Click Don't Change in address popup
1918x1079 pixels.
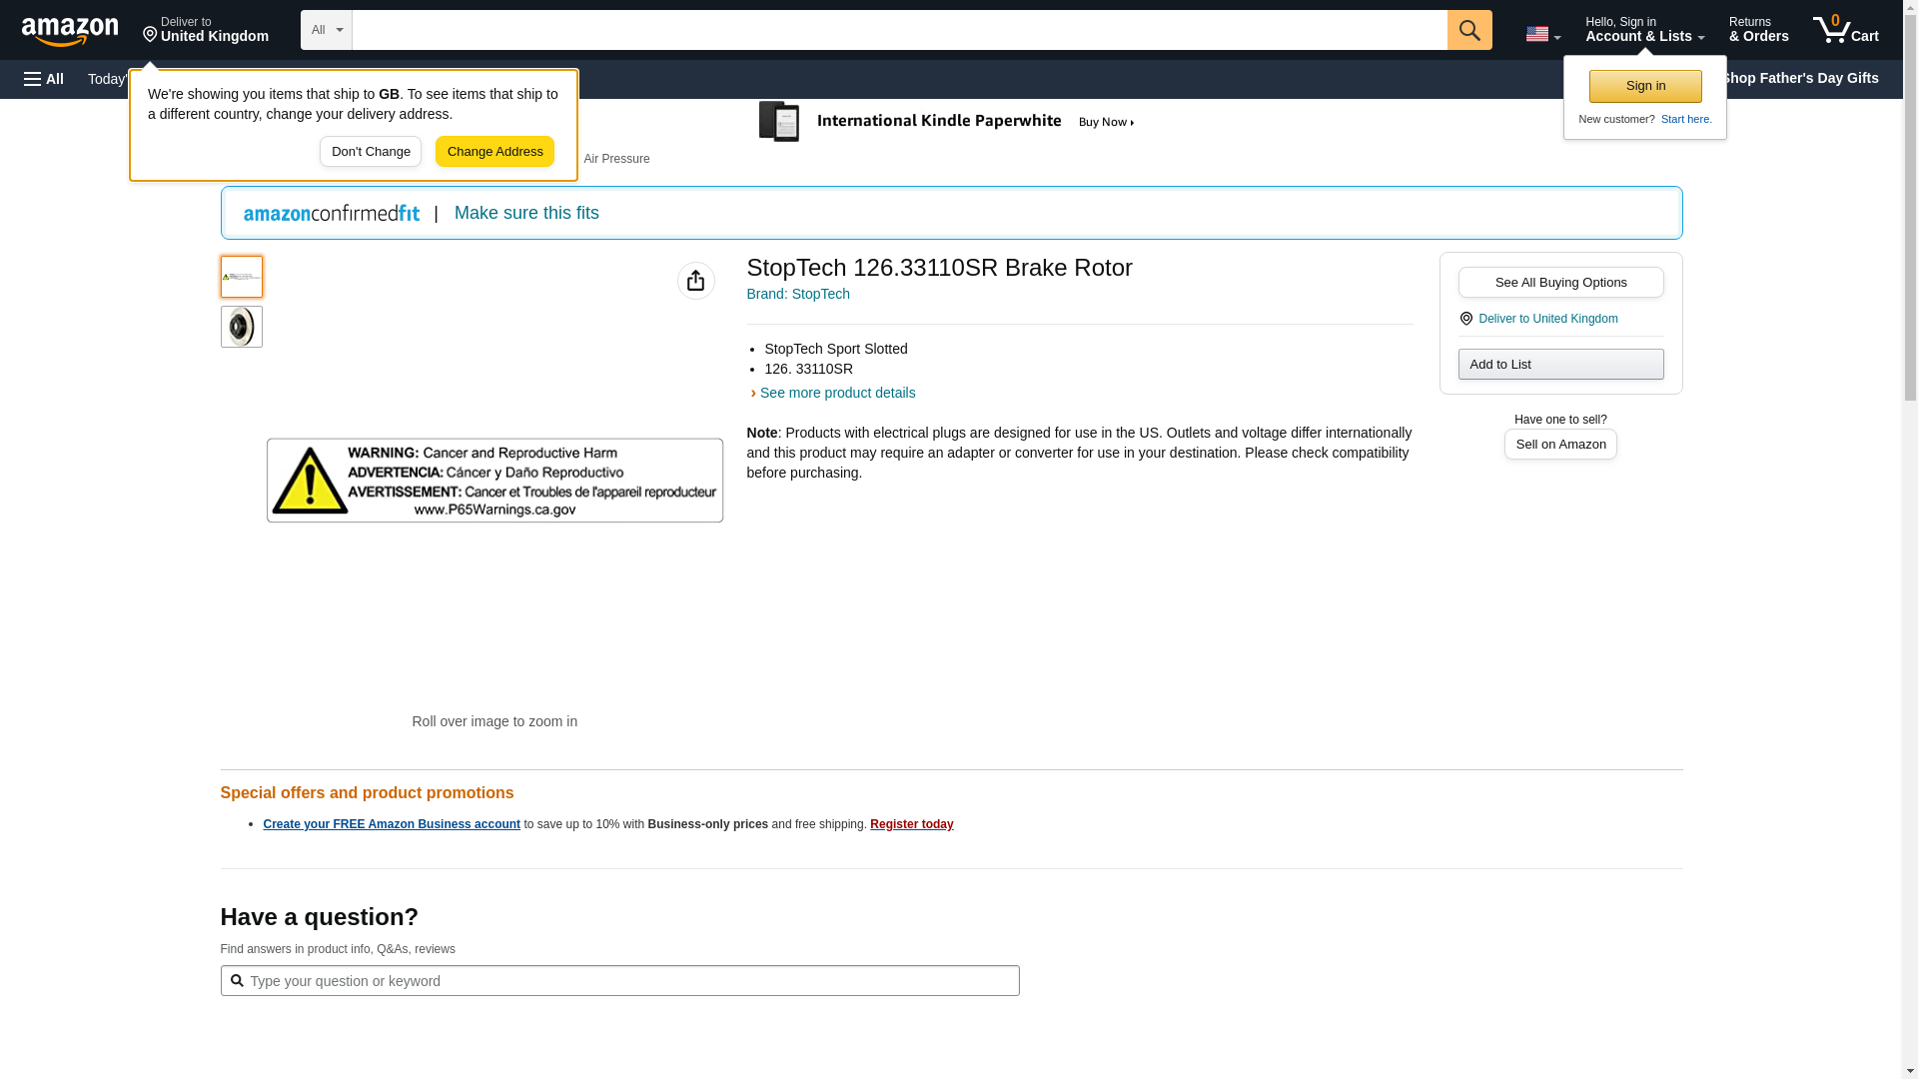(x=371, y=152)
